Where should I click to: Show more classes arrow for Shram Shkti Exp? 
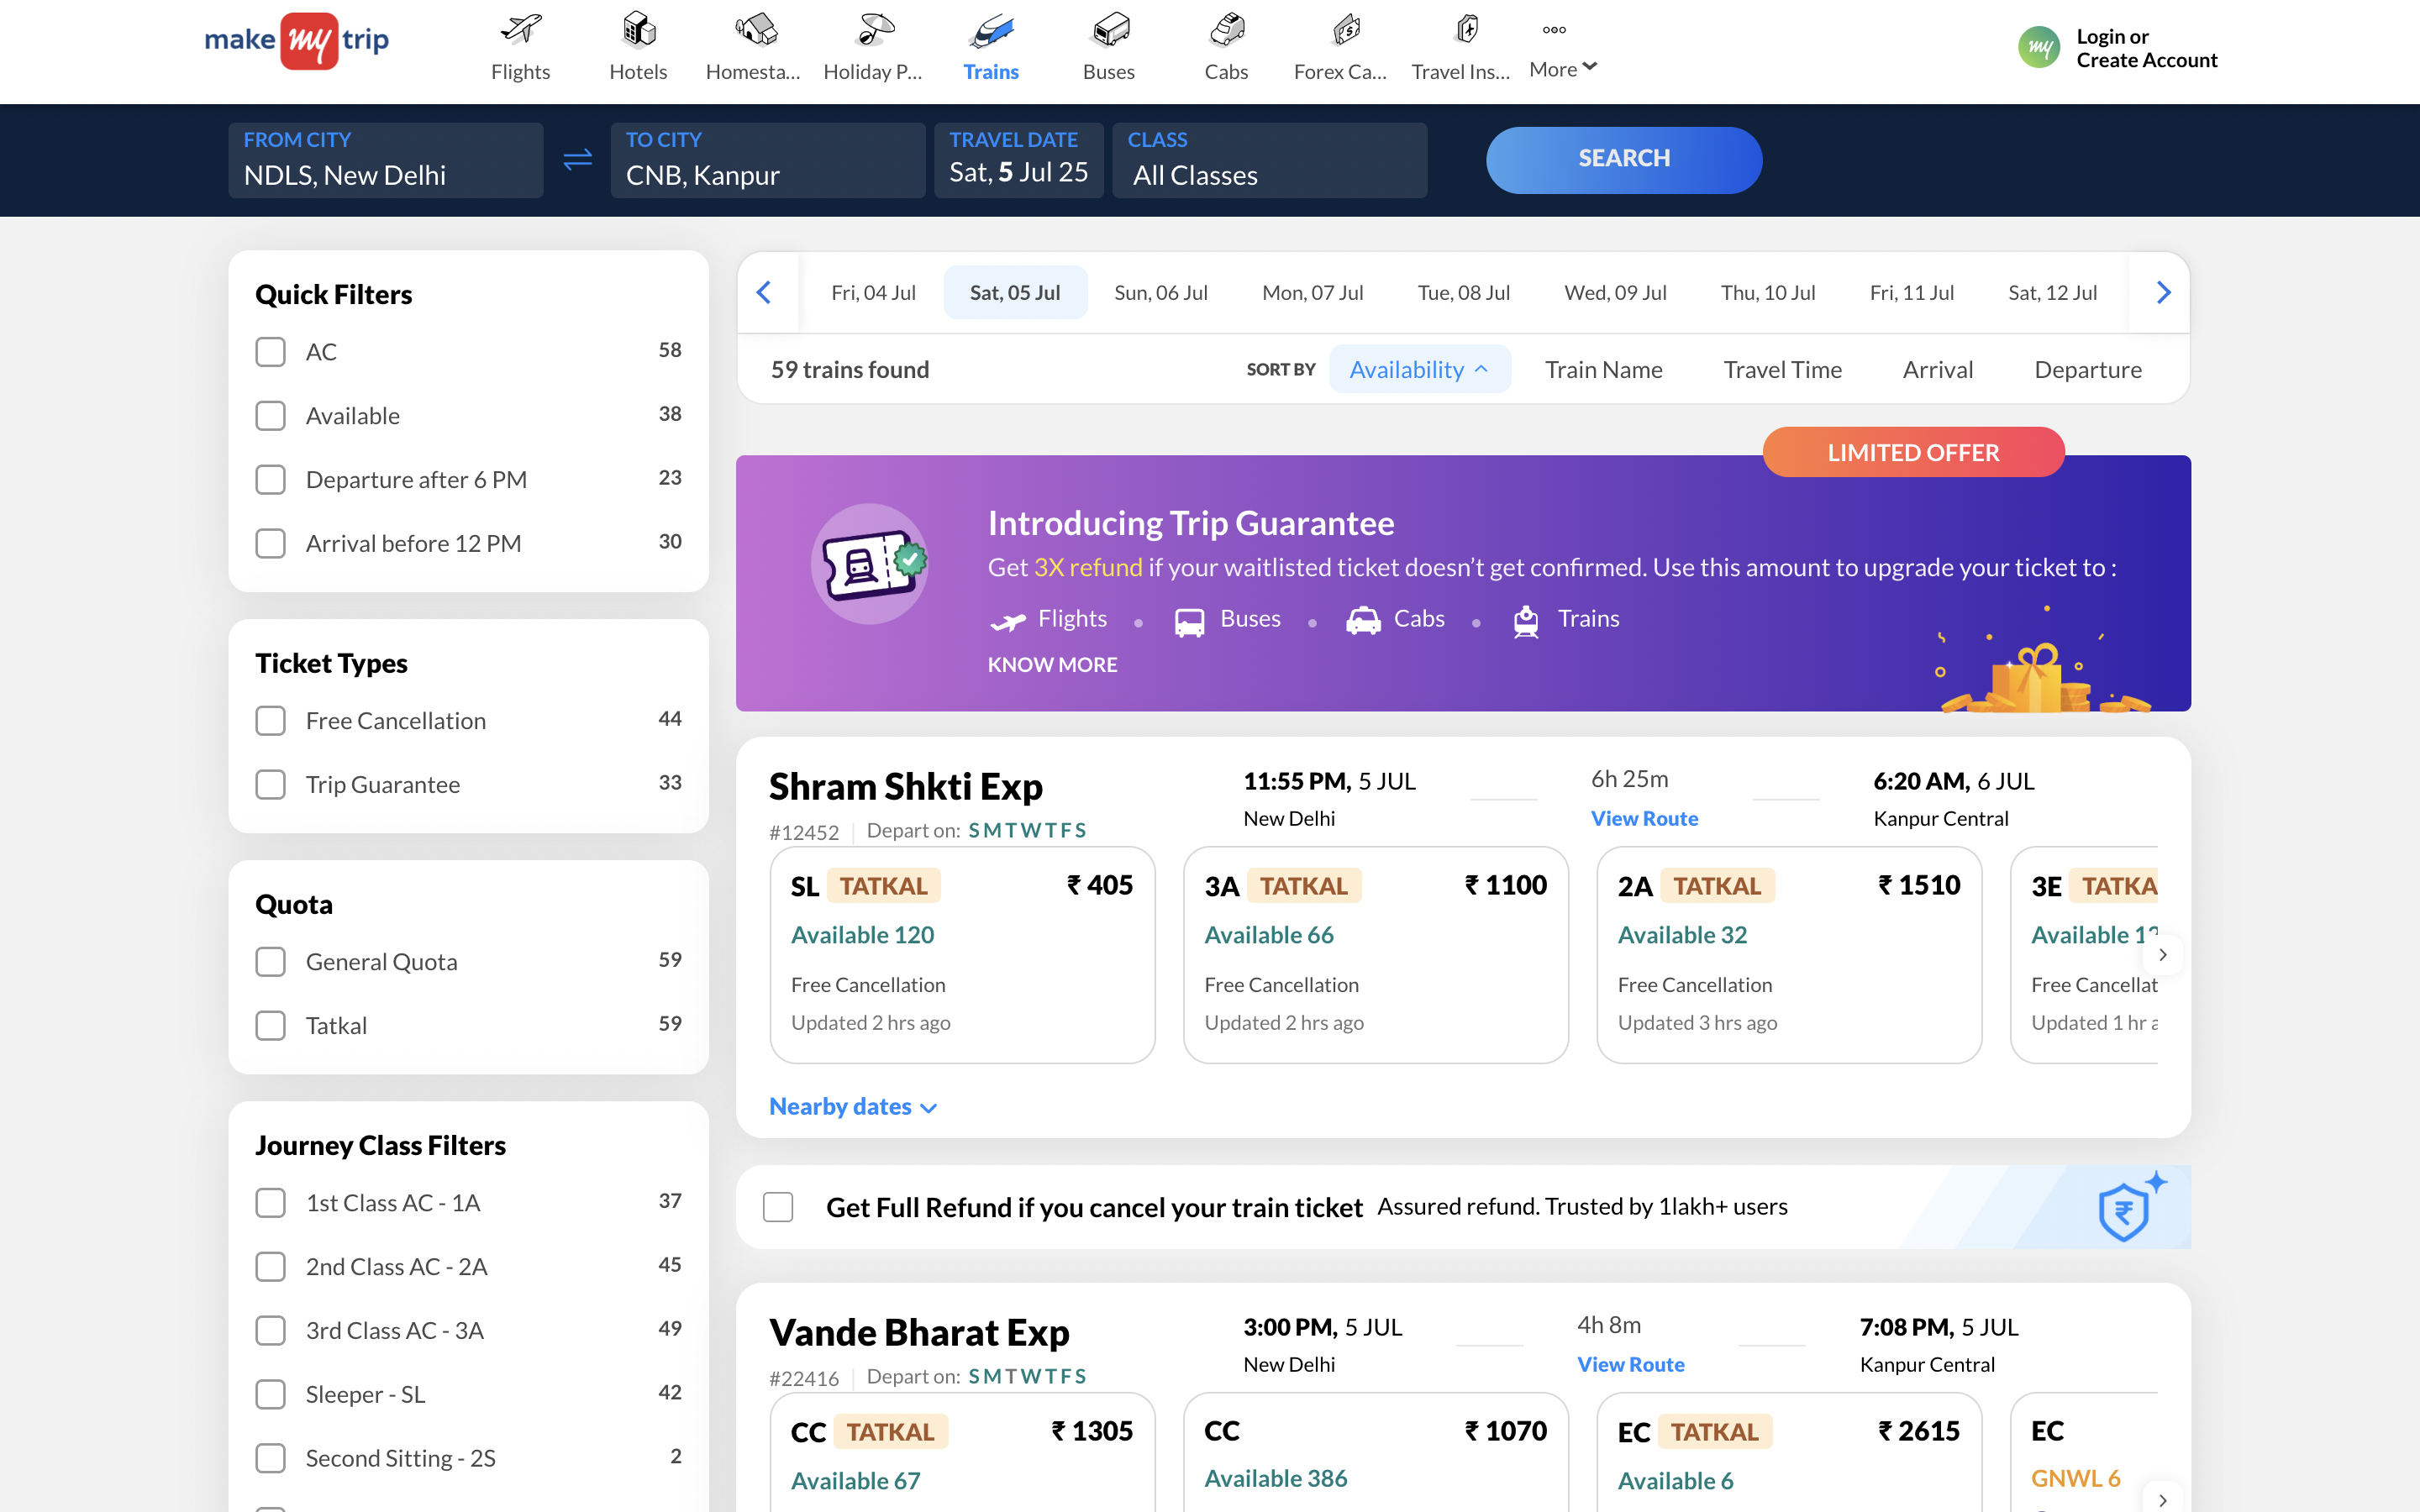(2163, 955)
